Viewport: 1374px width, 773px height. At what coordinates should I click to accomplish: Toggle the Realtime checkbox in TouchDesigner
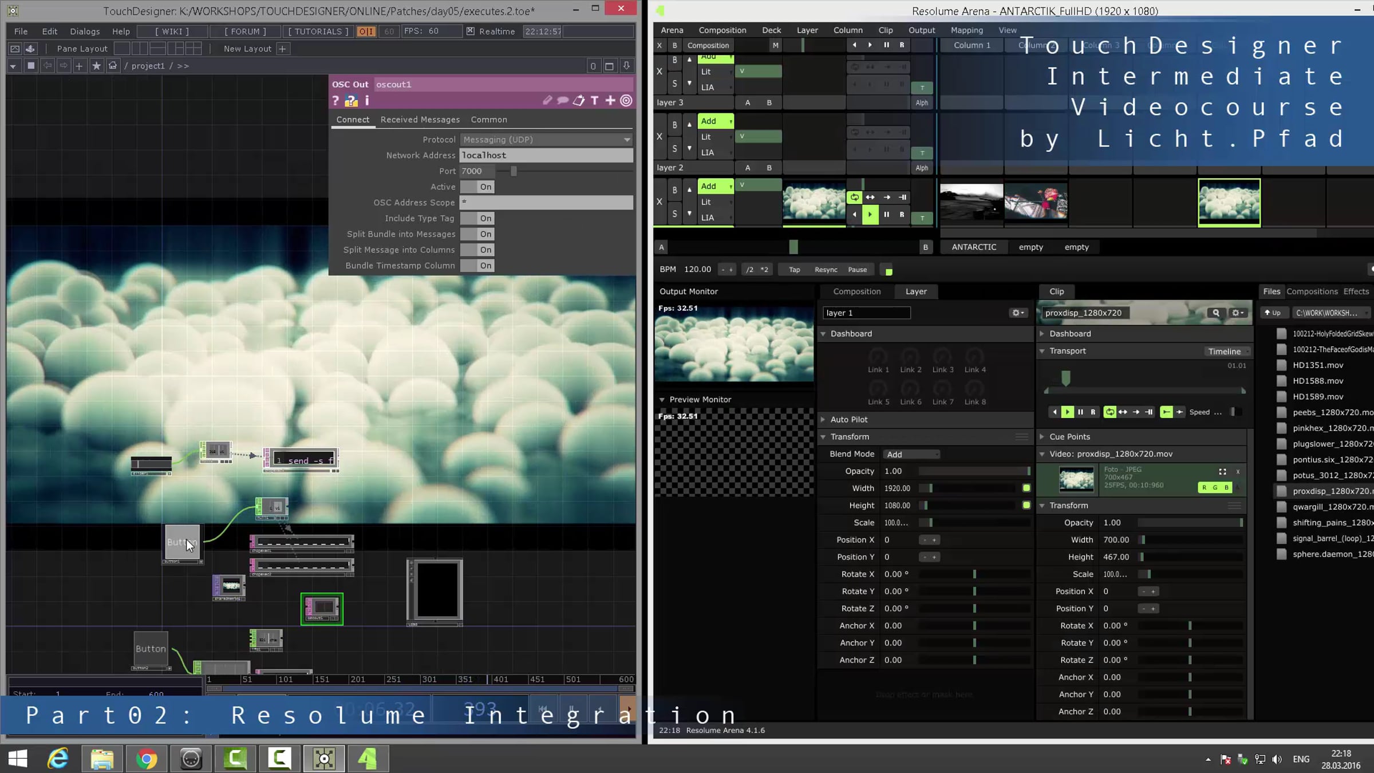(x=470, y=31)
